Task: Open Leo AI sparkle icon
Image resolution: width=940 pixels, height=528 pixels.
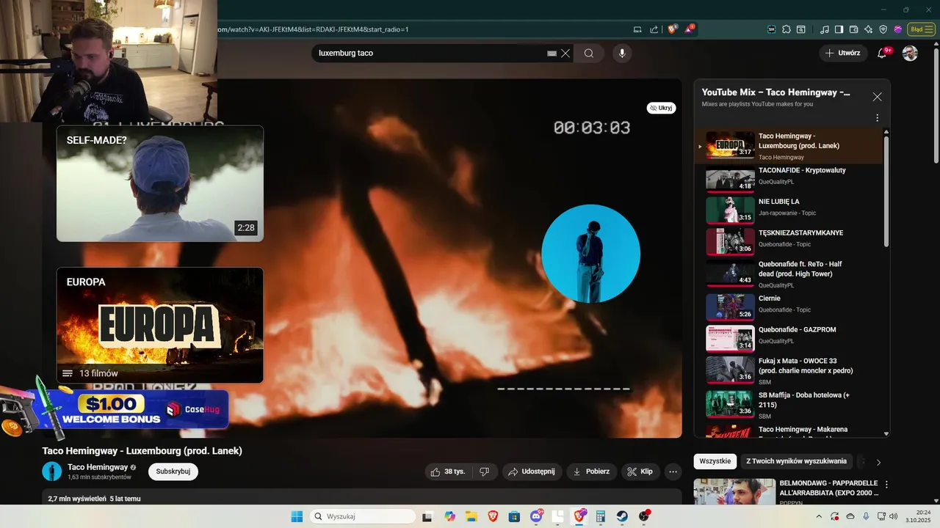Action: pyautogui.click(x=869, y=29)
